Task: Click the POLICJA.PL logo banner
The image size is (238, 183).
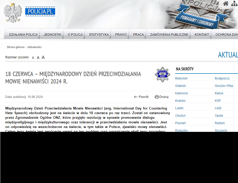Action: pyautogui.click(x=40, y=12)
